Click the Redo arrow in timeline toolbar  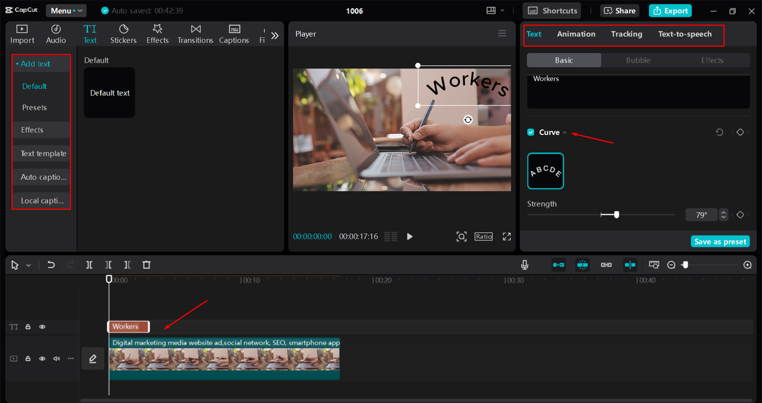70,265
